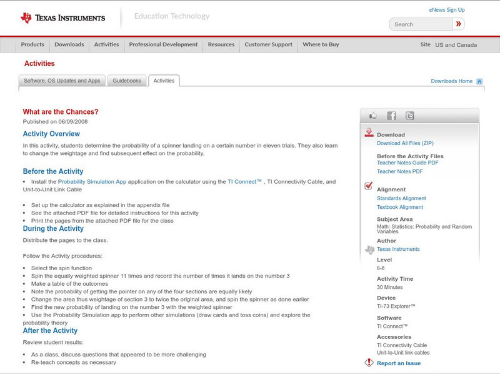Click Download All Files (ZIP)
The image size is (500, 374).
coord(405,143)
